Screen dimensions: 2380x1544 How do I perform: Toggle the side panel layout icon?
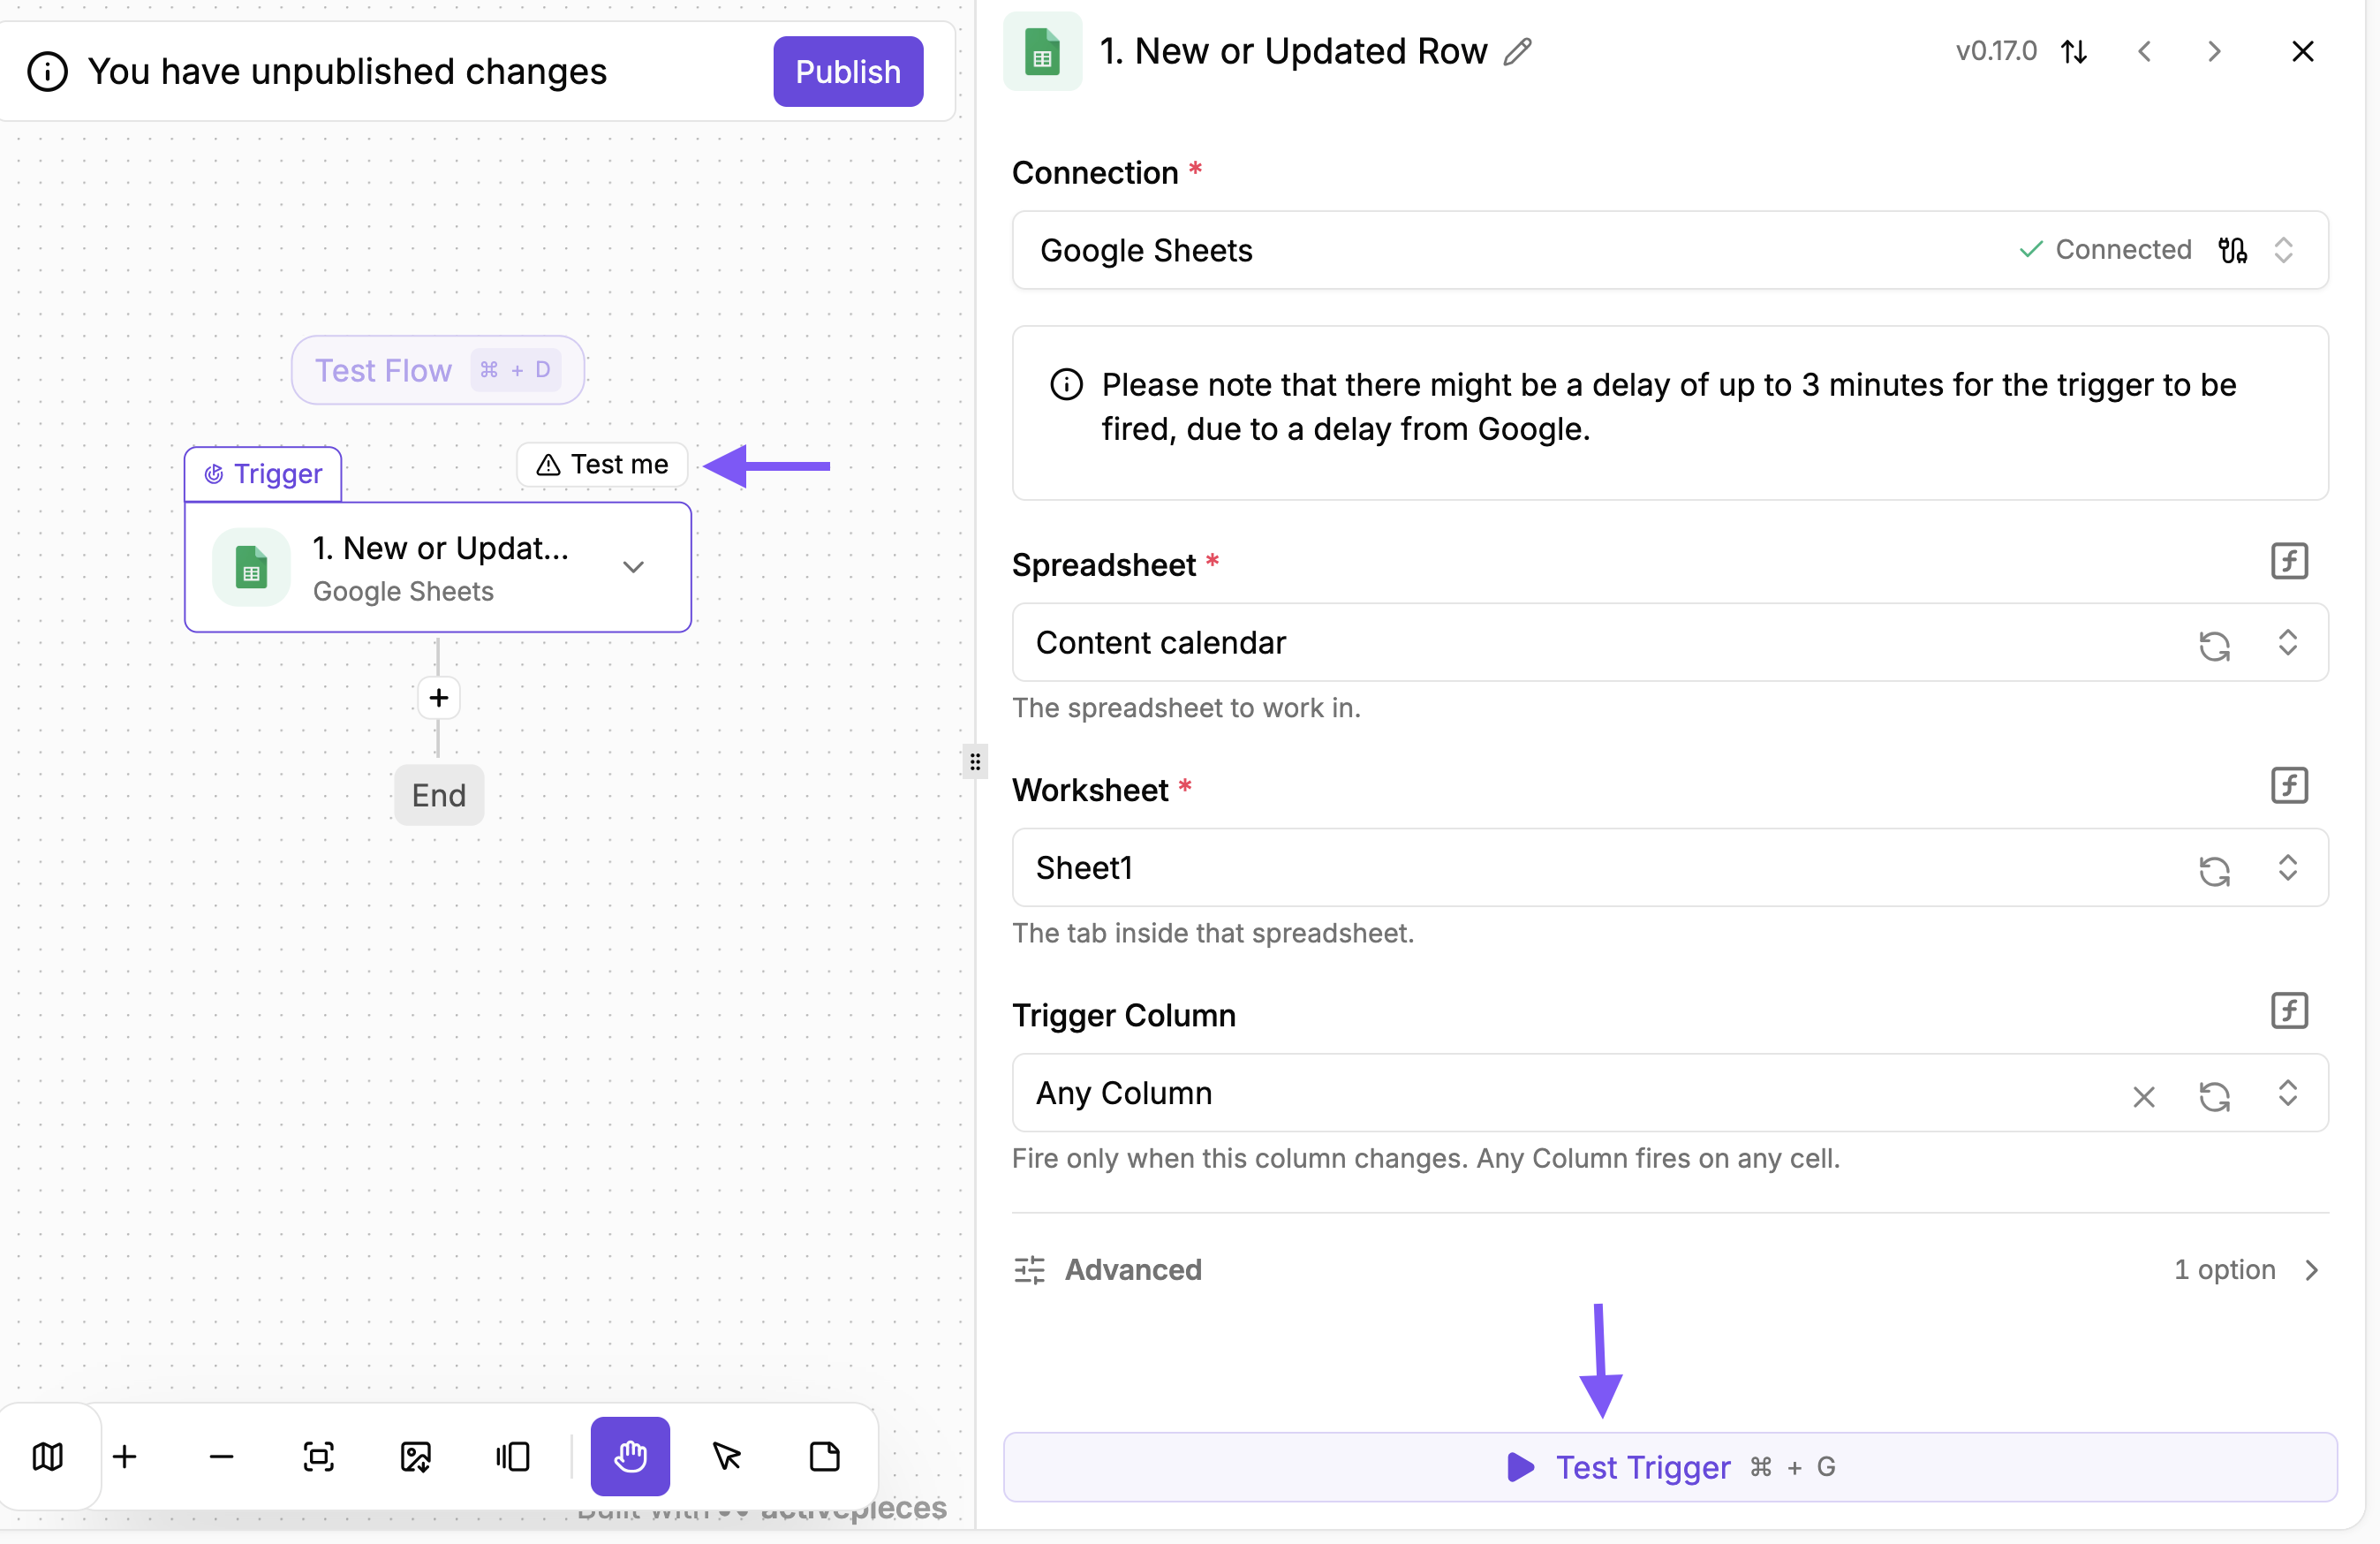(512, 1456)
